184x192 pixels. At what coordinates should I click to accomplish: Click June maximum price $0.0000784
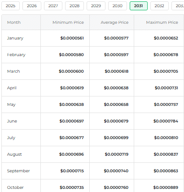coord(166,121)
